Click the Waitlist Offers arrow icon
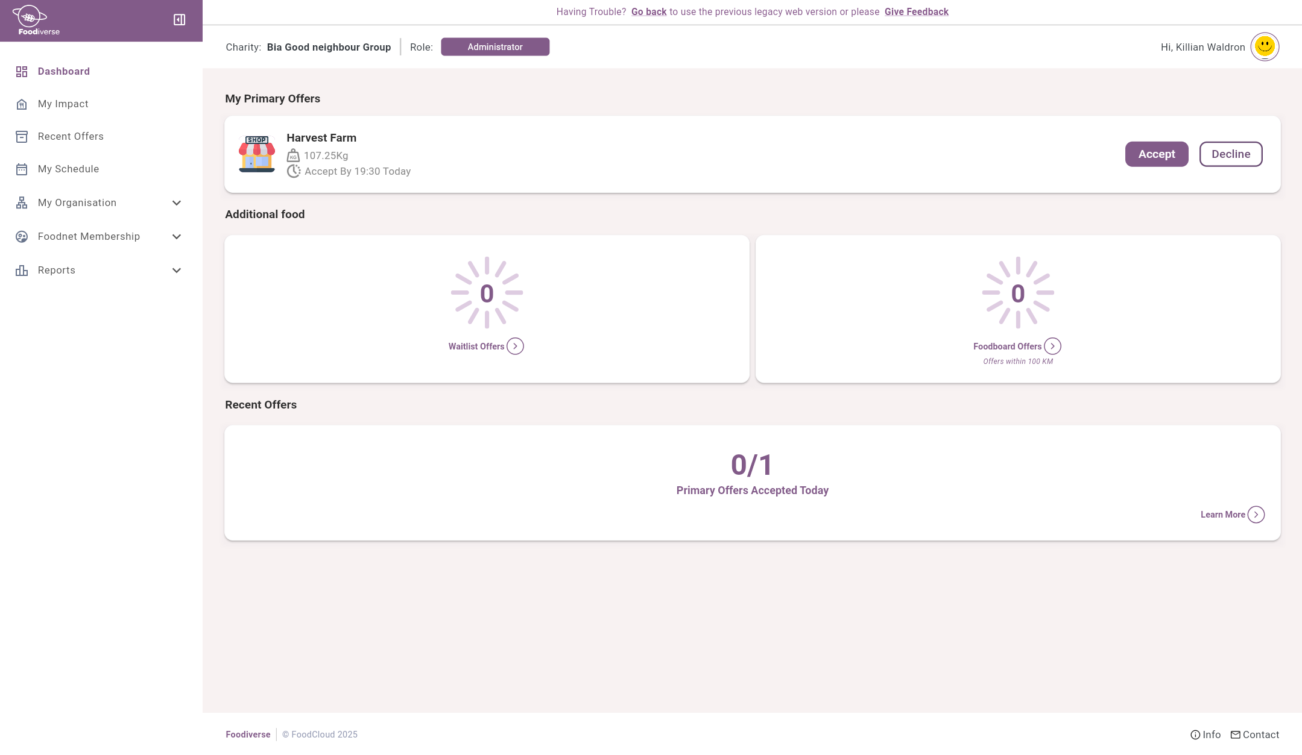 coord(515,346)
